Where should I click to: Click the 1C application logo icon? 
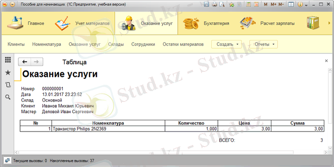pos(5,4)
